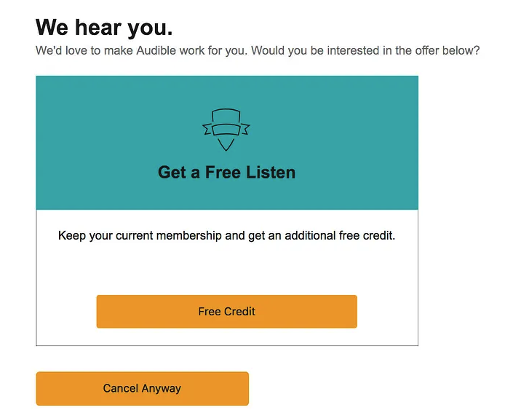505x418 pixels.
Task: Click the 'Keep your current membership' description text
Action: [227, 236]
